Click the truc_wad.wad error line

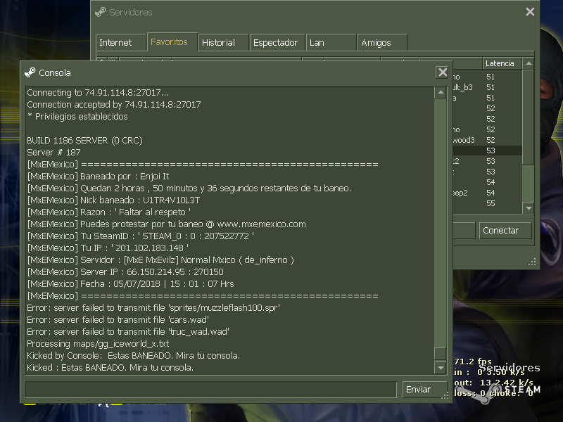[128, 331]
